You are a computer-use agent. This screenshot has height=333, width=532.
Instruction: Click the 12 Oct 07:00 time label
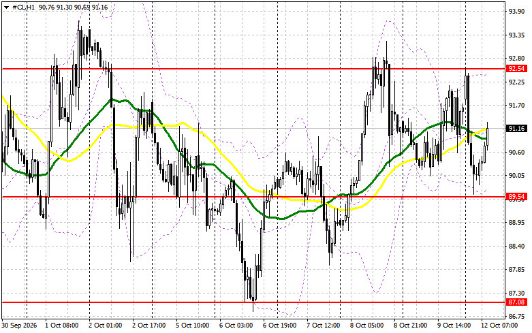pos(499,326)
